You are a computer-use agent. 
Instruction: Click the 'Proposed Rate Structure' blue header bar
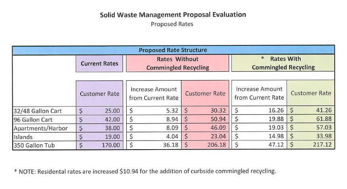point(173,50)
